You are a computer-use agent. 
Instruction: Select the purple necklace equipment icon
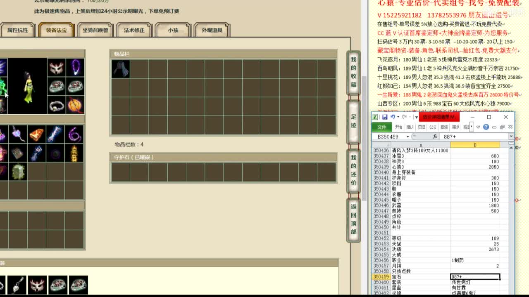(x=75, y=67)
